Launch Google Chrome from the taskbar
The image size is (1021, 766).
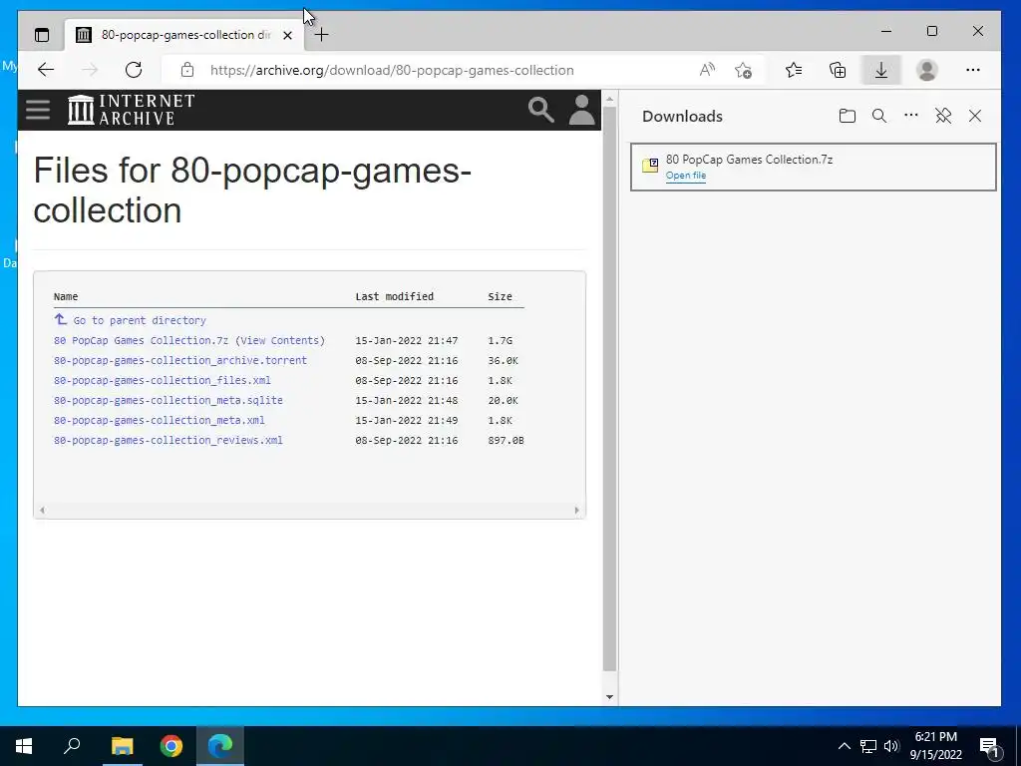171,746
